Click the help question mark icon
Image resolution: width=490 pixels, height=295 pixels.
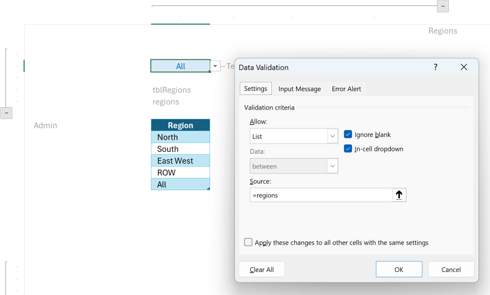tap(435, 67)
